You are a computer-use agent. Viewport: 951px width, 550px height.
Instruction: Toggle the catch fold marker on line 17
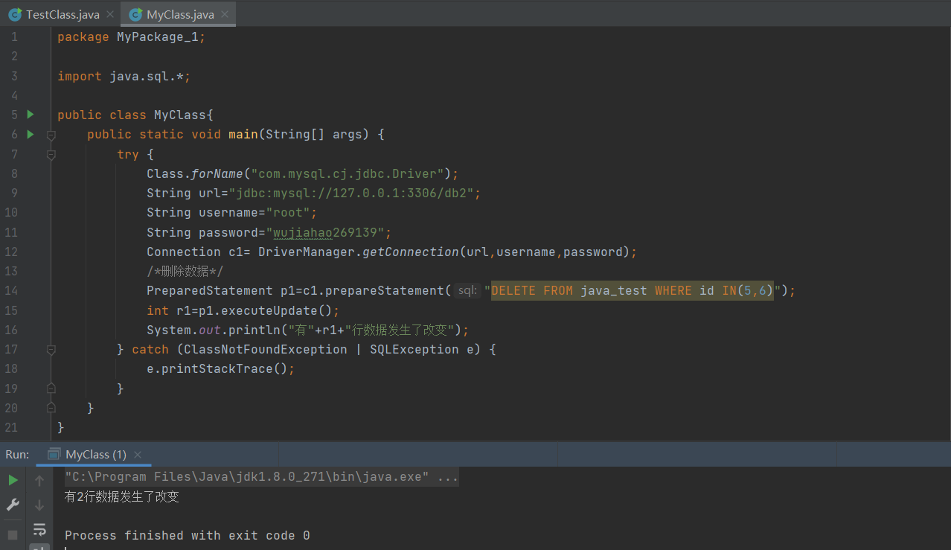[x=51, y=349]
